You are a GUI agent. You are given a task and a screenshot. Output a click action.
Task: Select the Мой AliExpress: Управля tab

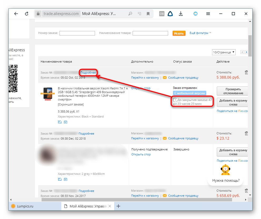(x=88, y=206)
